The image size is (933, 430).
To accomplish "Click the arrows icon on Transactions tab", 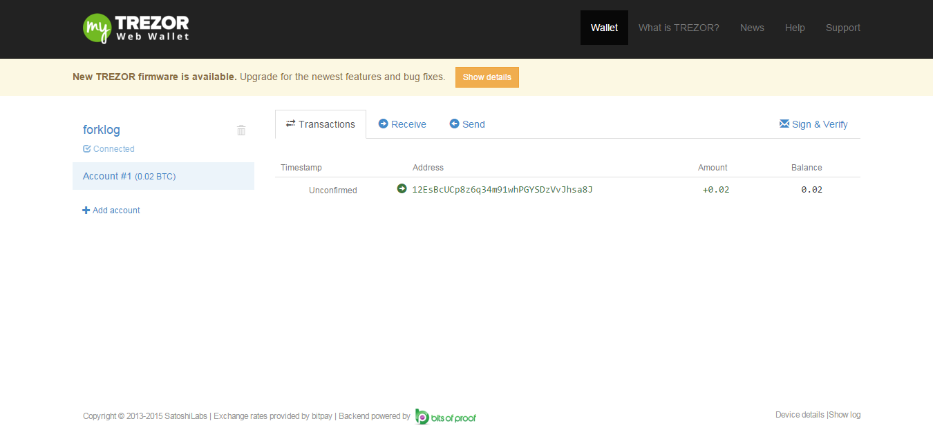I will pyautogui.click(x=290, y=124).
